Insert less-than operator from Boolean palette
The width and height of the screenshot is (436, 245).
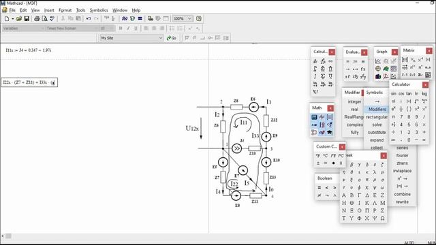[327, 188]
